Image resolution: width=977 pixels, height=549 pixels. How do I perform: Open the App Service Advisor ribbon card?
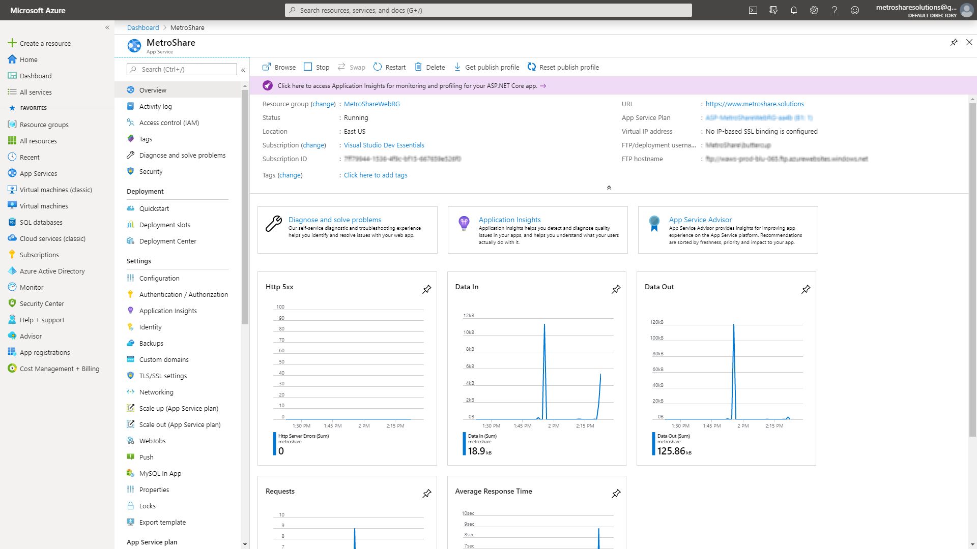tap(728, 230)
